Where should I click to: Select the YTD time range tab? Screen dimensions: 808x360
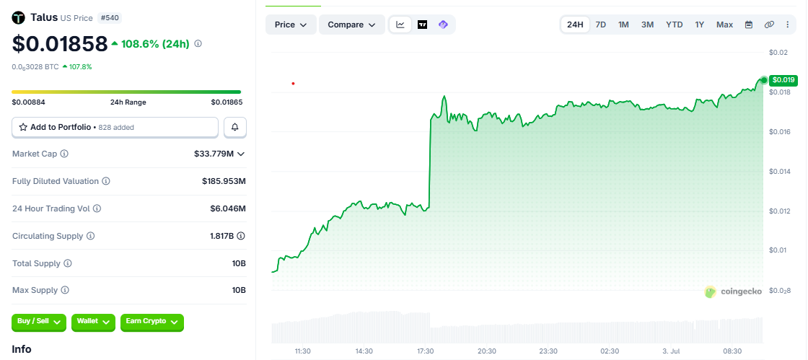pos(674,25)
